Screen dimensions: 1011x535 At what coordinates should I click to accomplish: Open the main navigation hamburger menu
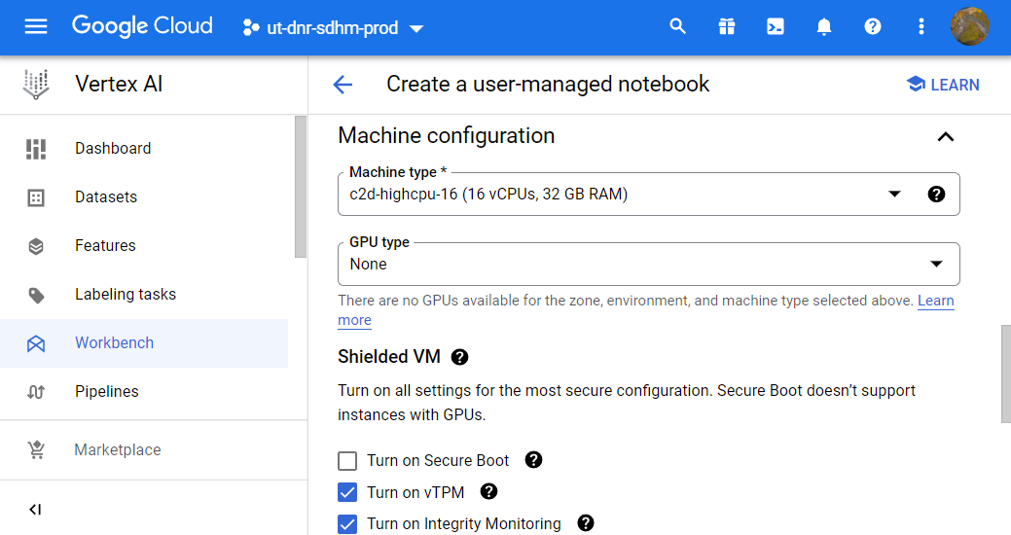[36, 27]
